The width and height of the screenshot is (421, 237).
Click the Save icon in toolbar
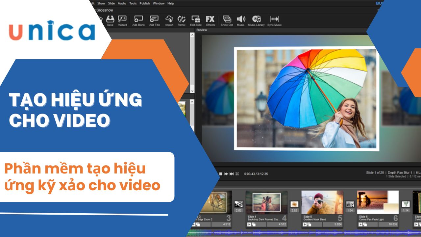pyautogui.click(x=111, y=20)
